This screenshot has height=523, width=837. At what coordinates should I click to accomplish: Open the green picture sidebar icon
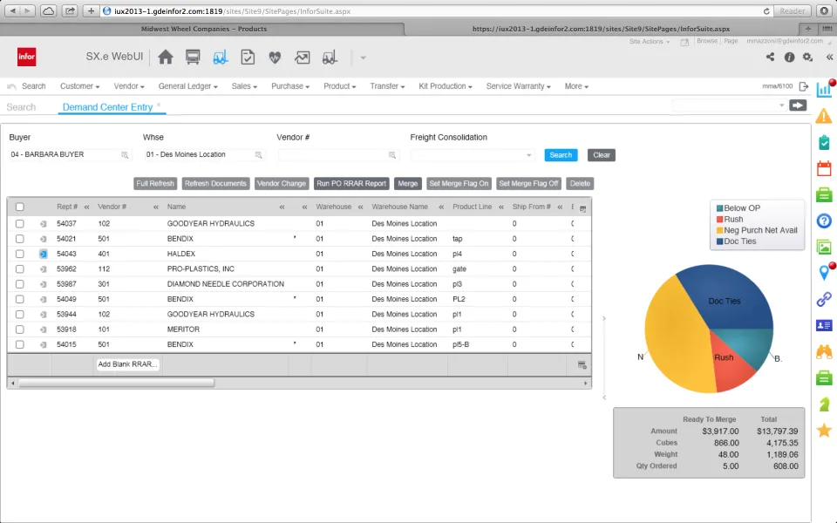pos(824,247)
